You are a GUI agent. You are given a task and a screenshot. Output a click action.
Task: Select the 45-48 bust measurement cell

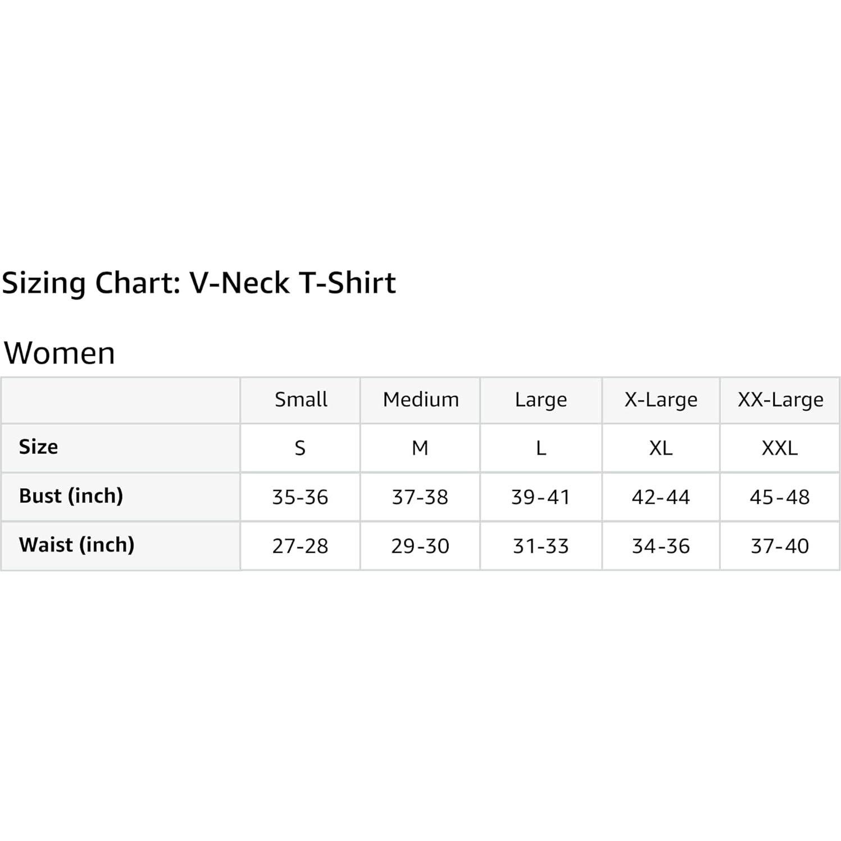coord(780,497)
